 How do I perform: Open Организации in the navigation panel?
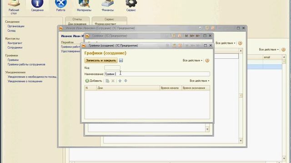[16, 26]
